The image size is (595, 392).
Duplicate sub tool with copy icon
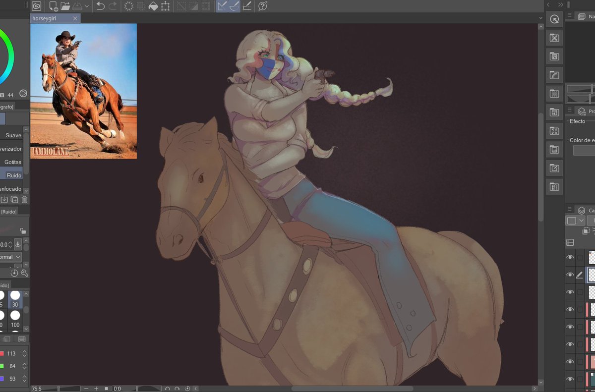coord(14,200)
